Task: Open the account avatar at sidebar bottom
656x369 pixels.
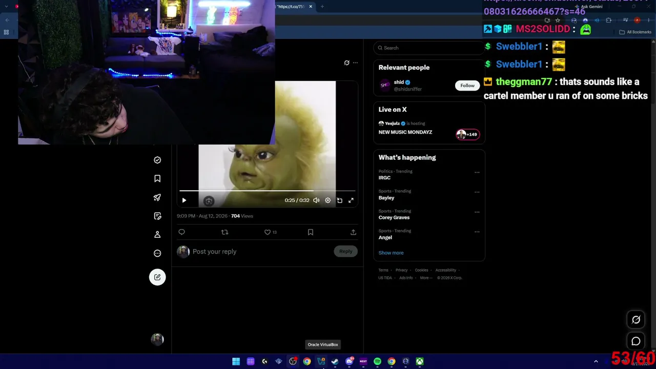Action: pos(157,339)
